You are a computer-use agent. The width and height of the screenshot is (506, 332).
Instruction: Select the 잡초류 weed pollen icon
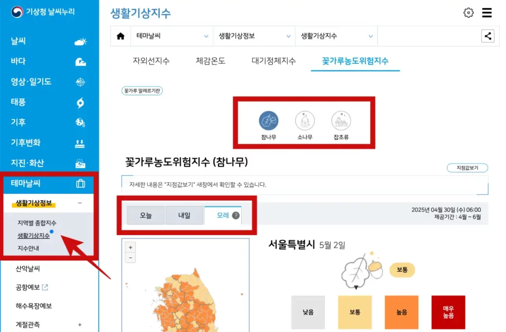[x=341, y=121]
